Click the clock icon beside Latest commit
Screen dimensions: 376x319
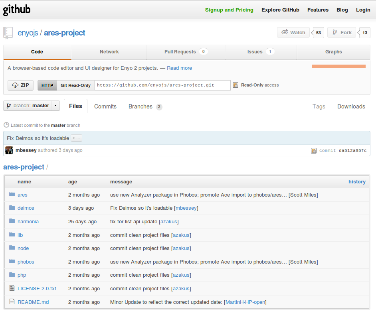click(x=6, y=125)
